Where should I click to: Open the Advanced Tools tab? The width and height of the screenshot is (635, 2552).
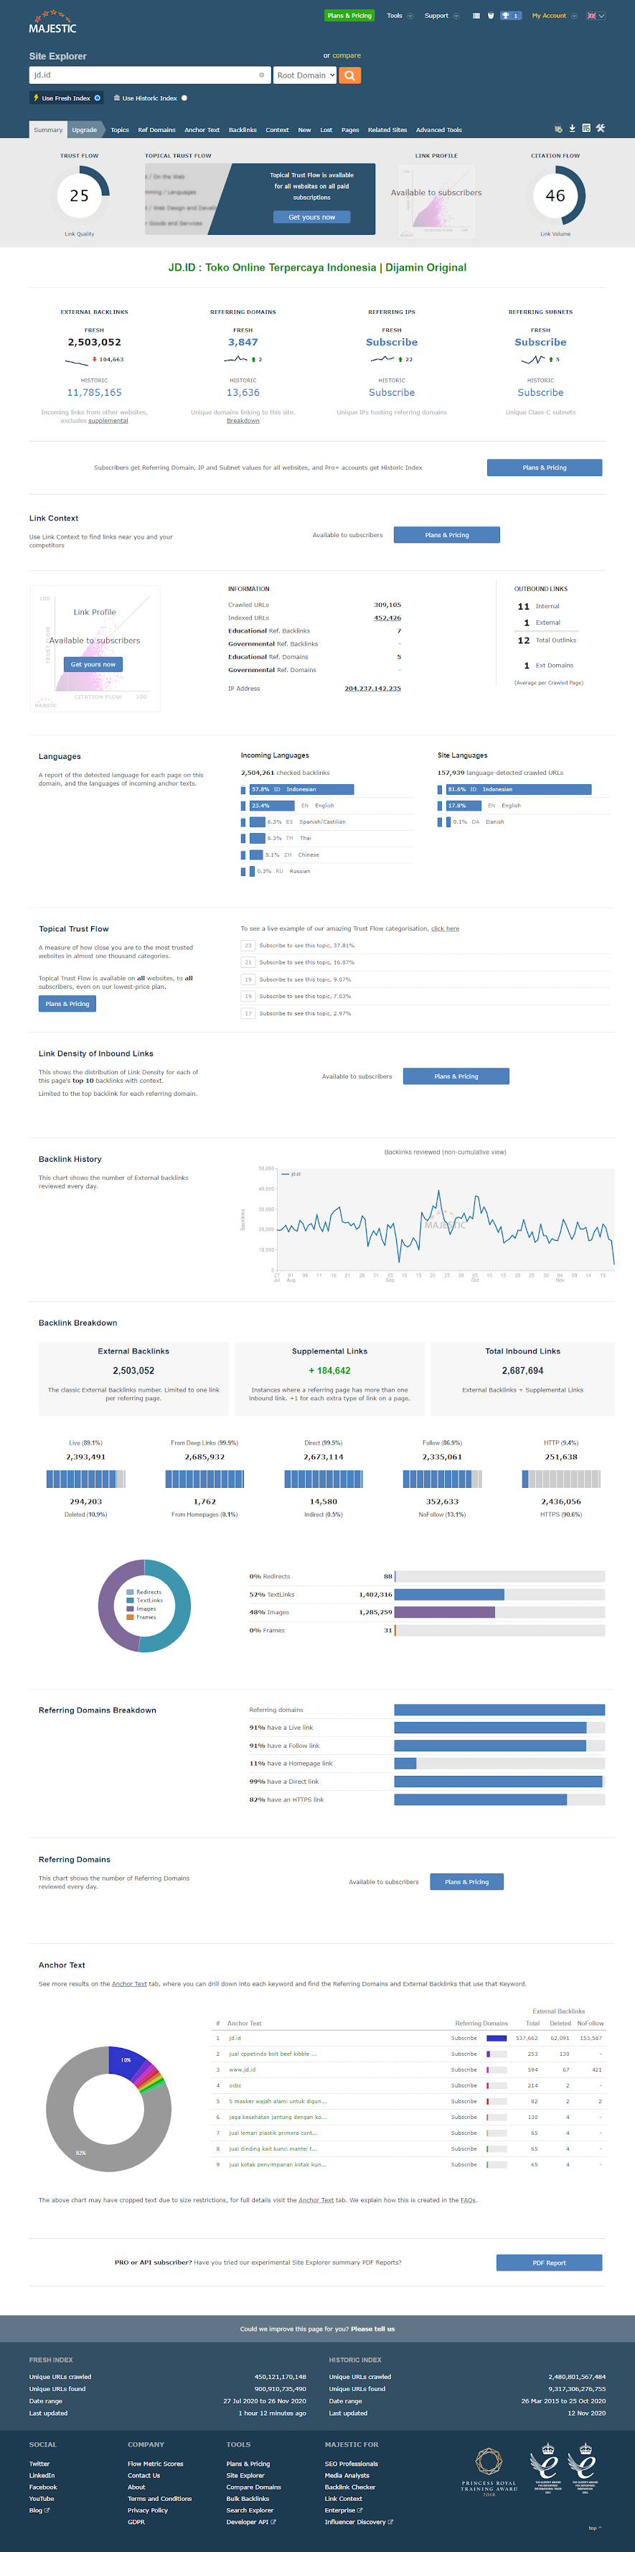point(439,130)
